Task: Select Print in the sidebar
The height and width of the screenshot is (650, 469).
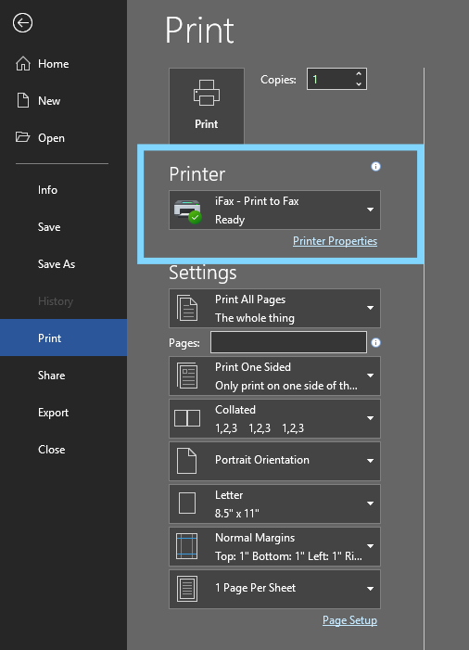Action: tap(63, 338)
